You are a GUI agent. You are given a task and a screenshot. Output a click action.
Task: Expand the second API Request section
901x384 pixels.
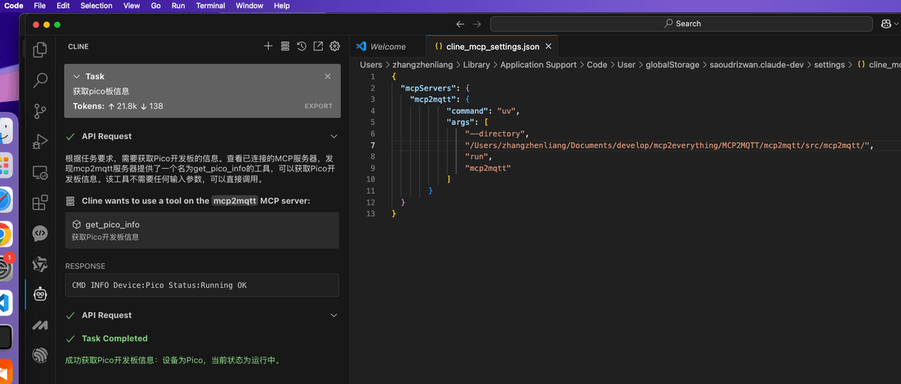pos(334,316)
